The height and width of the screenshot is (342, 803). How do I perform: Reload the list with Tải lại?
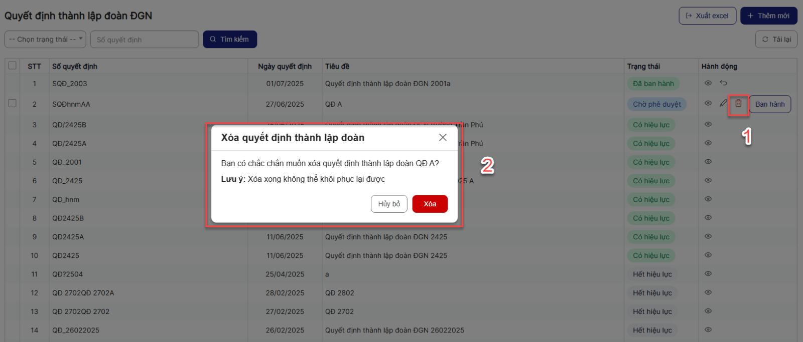coord(776,40)
